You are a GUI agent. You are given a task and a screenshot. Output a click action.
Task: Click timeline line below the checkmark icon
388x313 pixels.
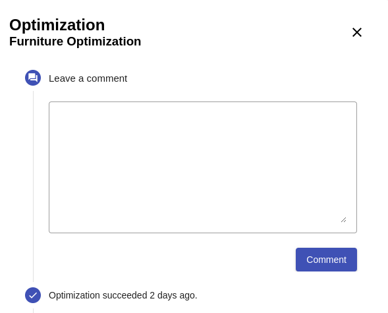[x=33, y=310]
